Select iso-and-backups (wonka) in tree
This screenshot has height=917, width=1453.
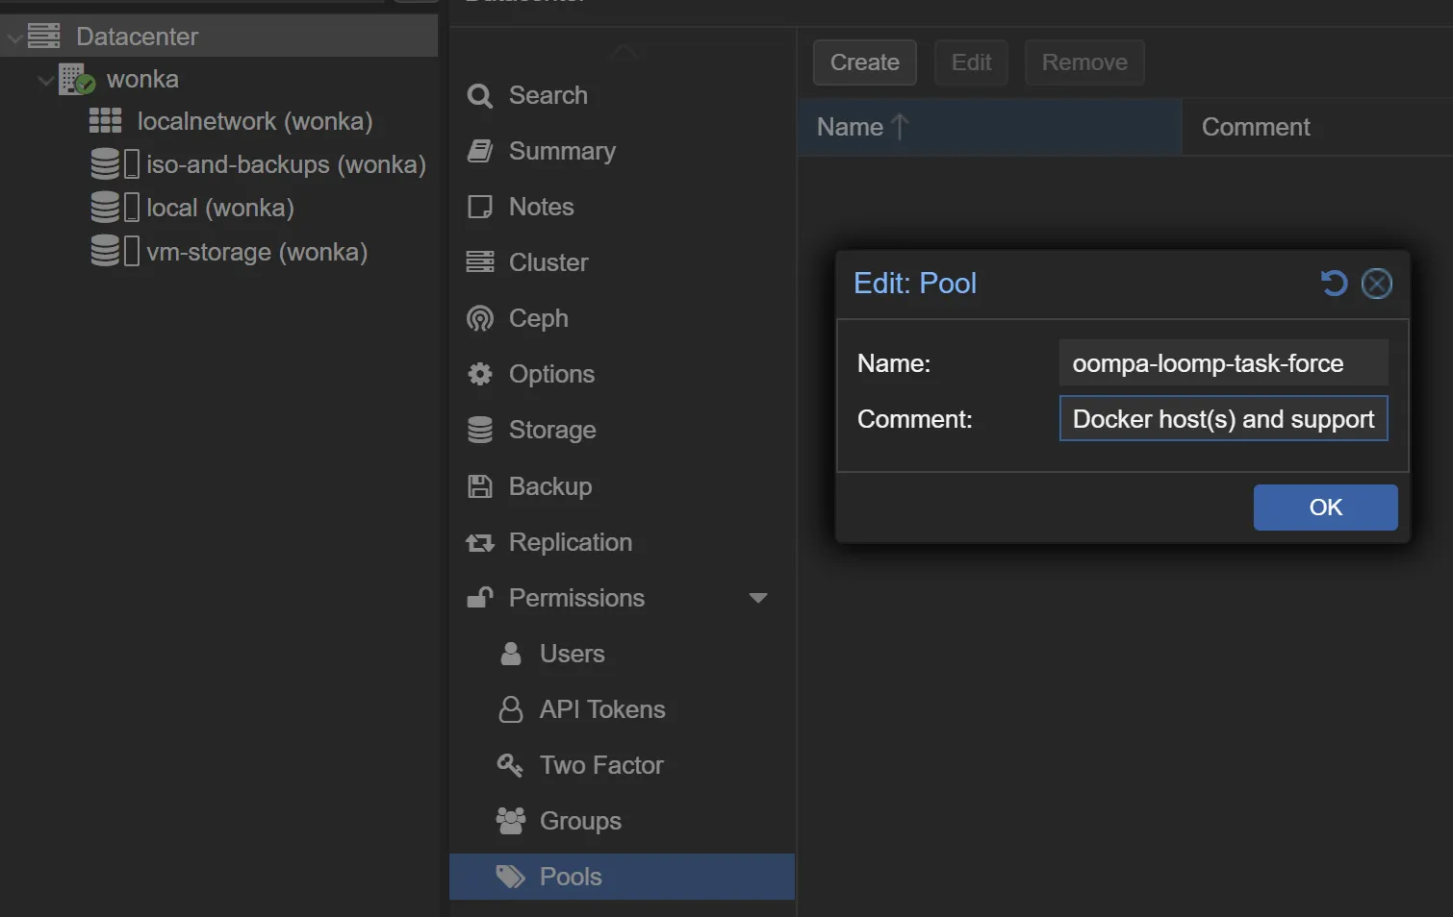coord(287,164)
